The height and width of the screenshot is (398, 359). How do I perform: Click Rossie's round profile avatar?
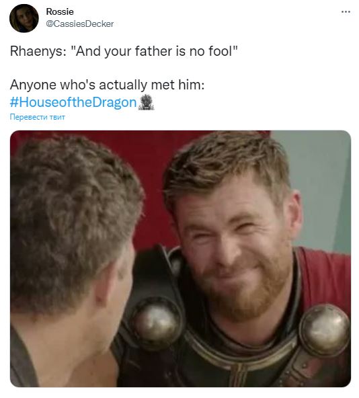(x=24, y=18)
